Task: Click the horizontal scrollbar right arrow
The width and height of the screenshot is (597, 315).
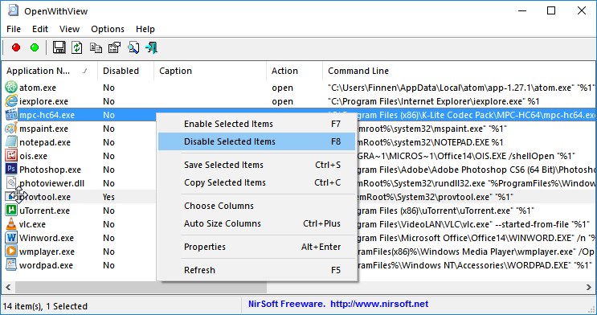Action: [589, 287]
